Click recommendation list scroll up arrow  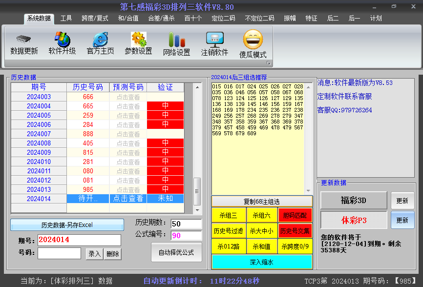click(308, 87)
